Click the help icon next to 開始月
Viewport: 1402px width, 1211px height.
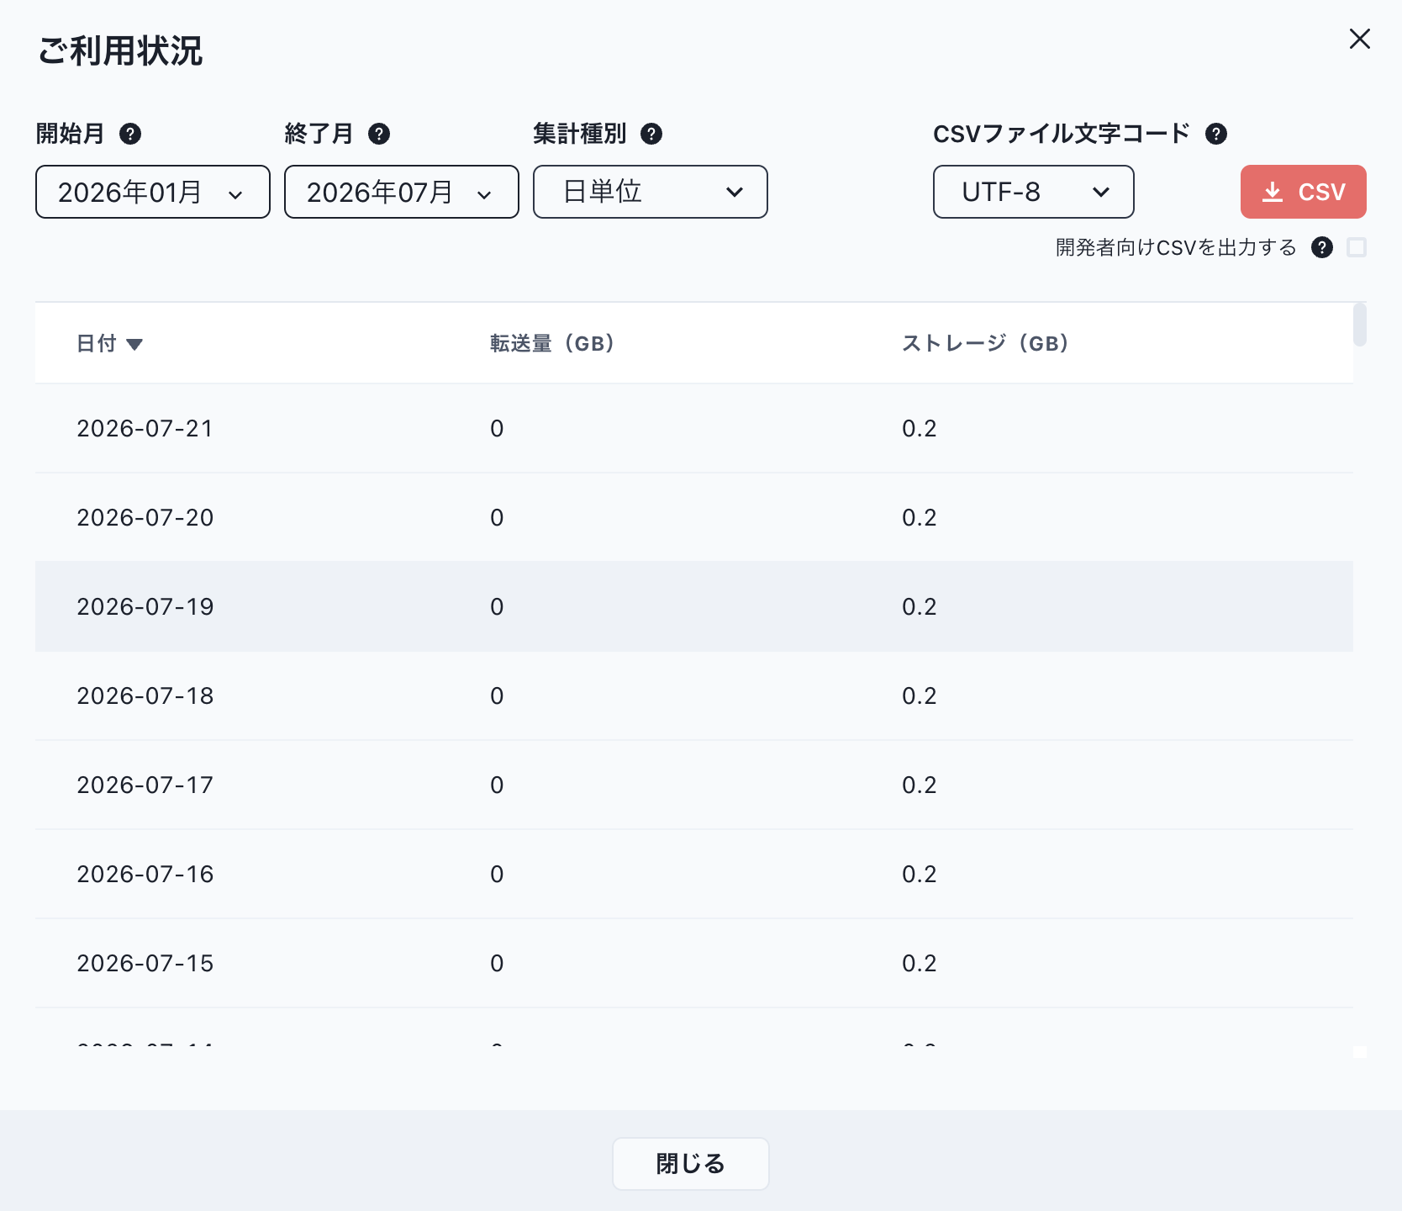click(130, 134)
